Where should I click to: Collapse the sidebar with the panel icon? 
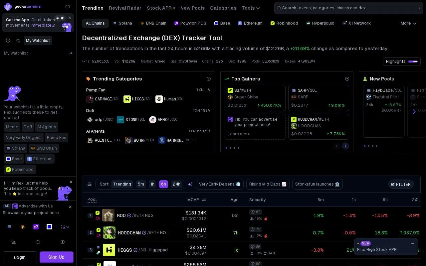[x=68, y=7]
